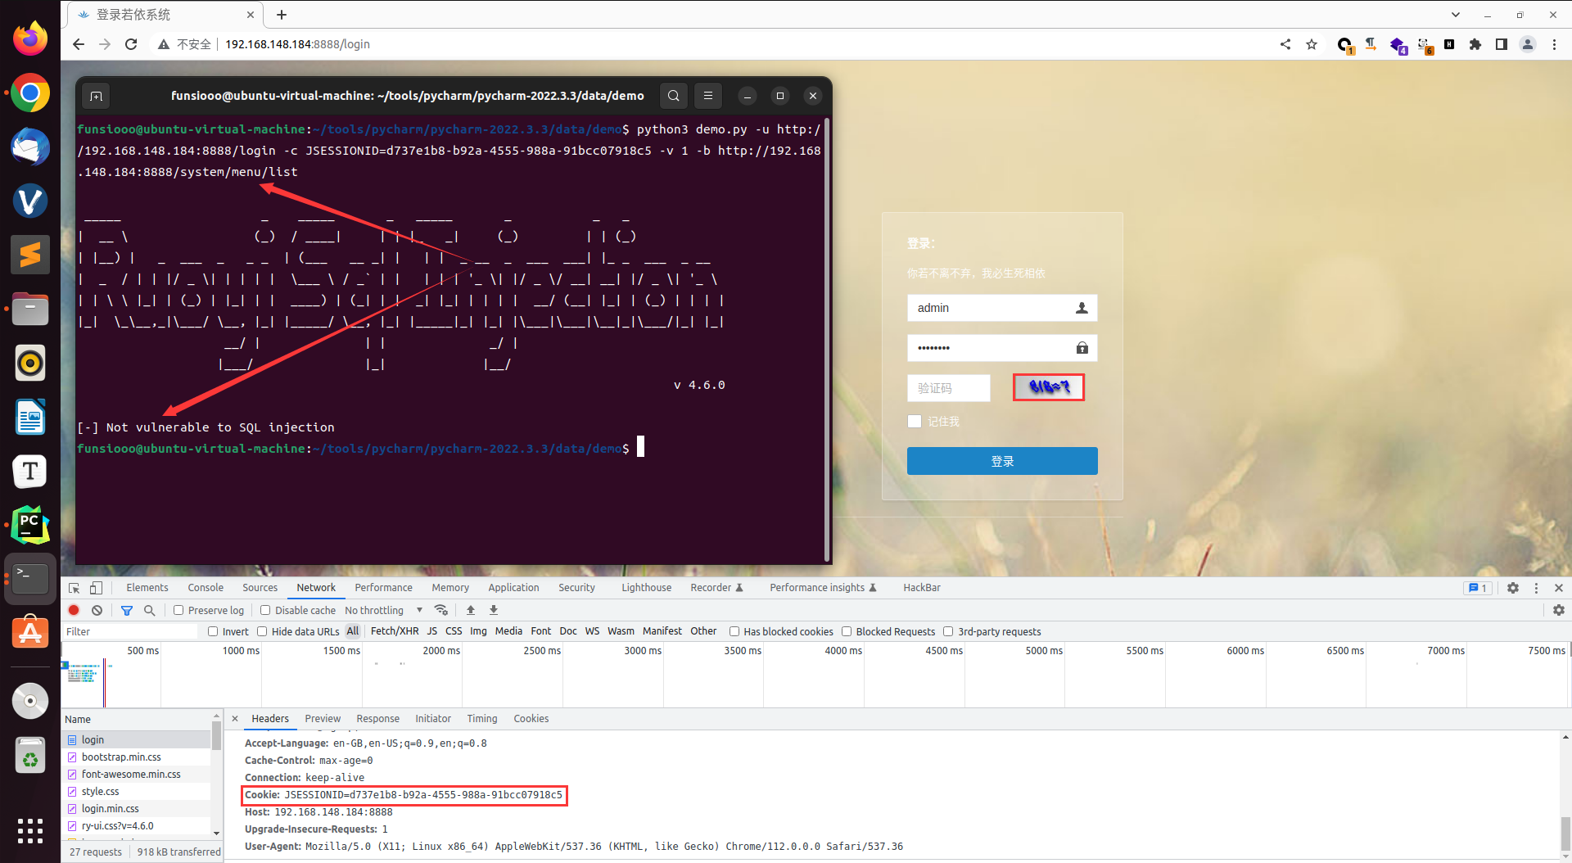This screenshot has width=1572, height=863.
Task: Check Blocked Requests
Action: pyautogui.click(x=847, y=631)
